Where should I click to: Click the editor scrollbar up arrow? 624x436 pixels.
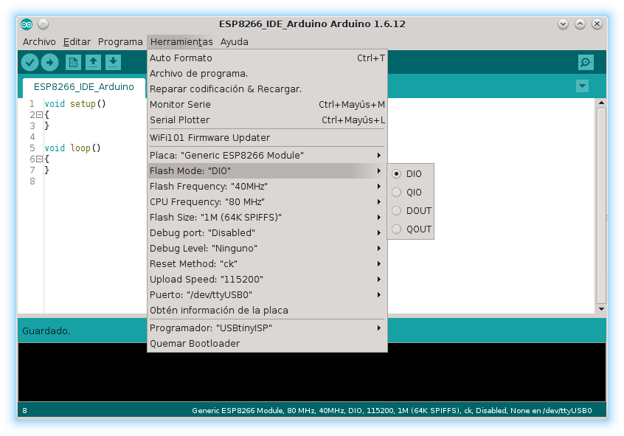(x=601, y=103)
